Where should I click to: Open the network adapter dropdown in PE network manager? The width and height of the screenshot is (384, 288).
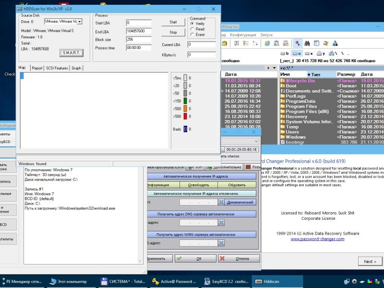point(256,141)
